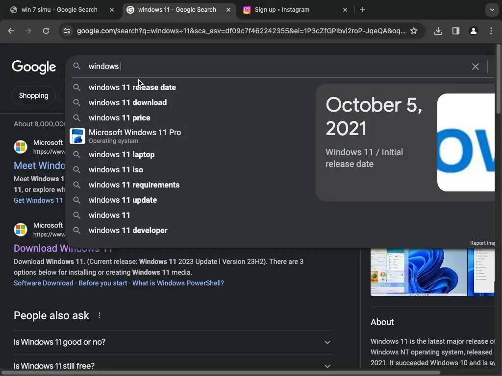Image resolution: width=502 pixels, height=376 pixels.
Task: Click 'What is Windows PowerShell?' sitelink
Action: [x=178, y=283]
